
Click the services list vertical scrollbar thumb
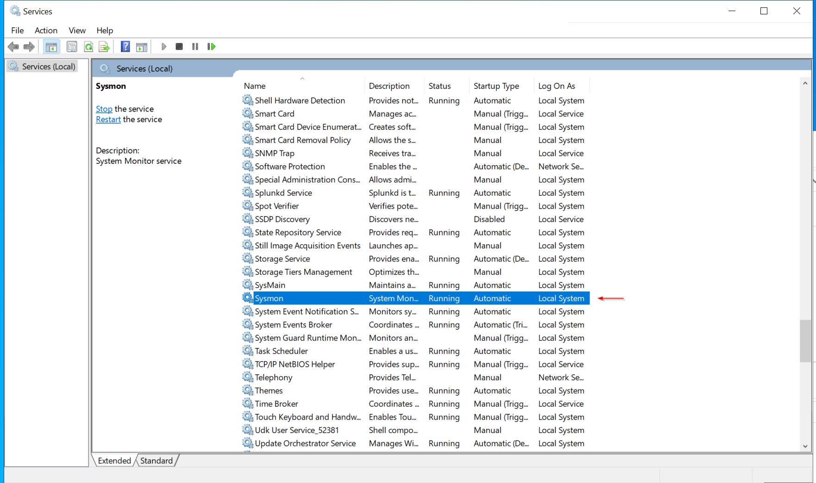(x=805, y=341)
